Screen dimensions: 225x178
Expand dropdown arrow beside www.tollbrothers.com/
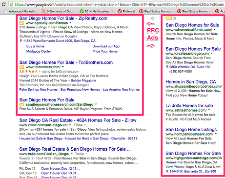(x=63, y=67)
